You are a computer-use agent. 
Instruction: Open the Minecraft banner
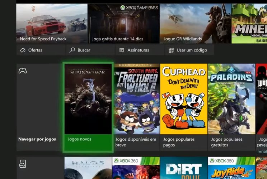click(249, 23)
